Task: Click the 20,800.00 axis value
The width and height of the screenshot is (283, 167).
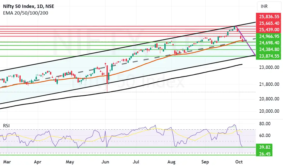Action: (x=269, y=99)
